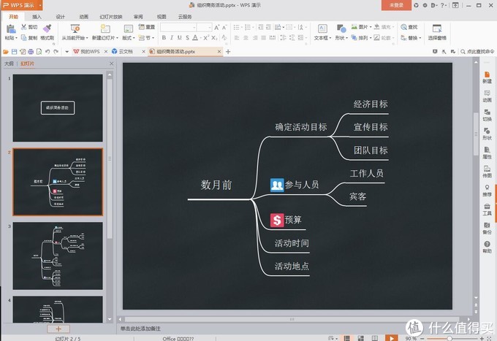Insert a text box (文本框)

(322, 32)
